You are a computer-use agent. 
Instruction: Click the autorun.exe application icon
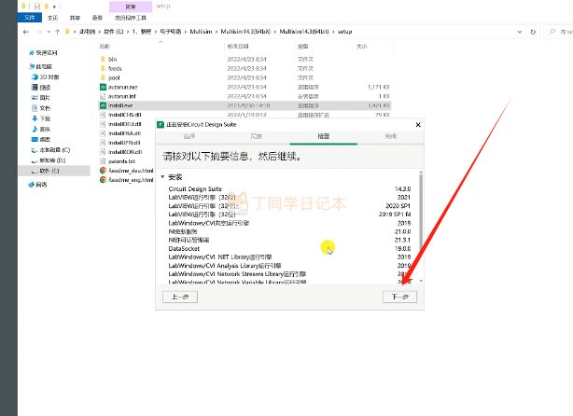point(103,87)
